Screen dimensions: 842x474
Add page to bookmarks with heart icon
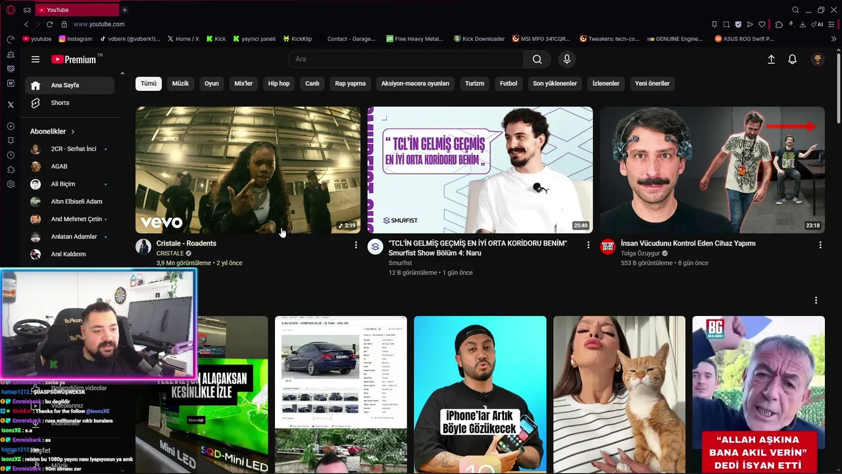click(x=762, y=24)
